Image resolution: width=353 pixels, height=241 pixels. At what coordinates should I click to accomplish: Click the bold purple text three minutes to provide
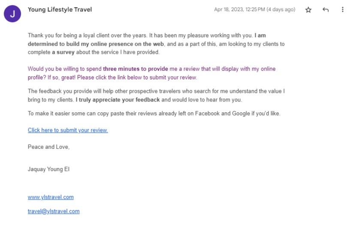136,69
